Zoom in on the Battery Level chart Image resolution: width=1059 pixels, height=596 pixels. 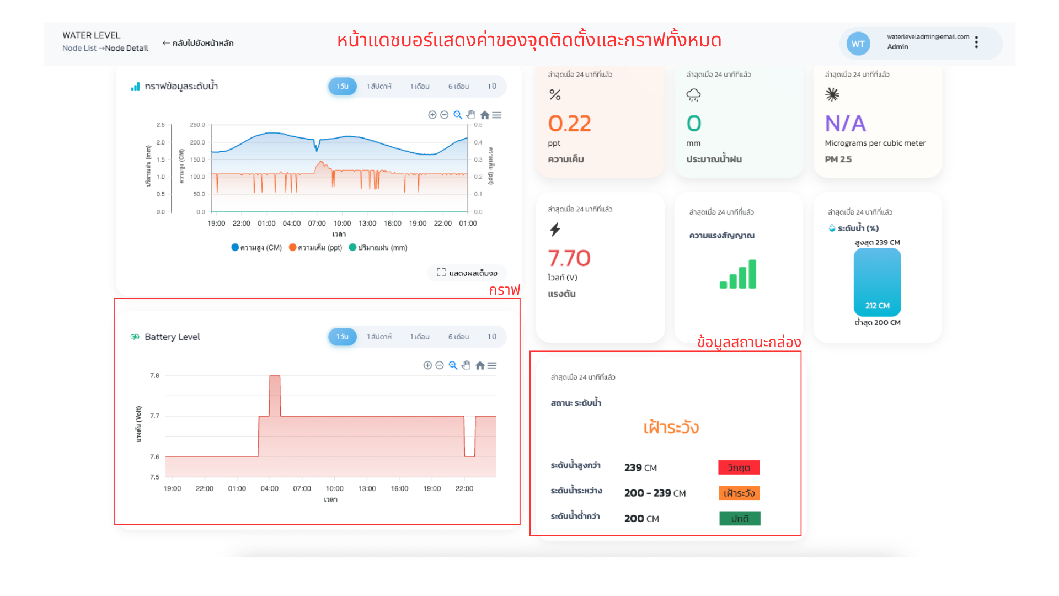(427, 365)
